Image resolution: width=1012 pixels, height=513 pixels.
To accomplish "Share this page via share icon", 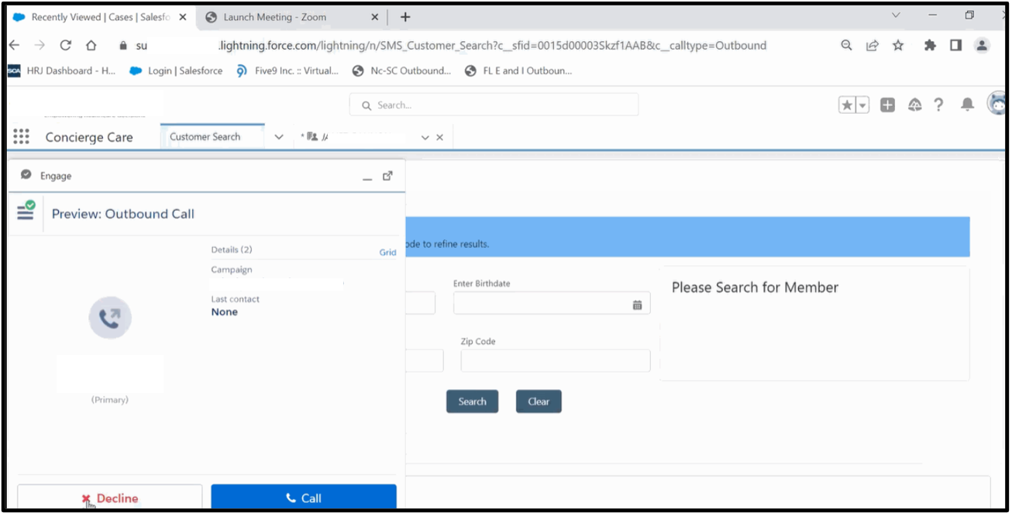I will pyautogui.click(x=873, y=46).
